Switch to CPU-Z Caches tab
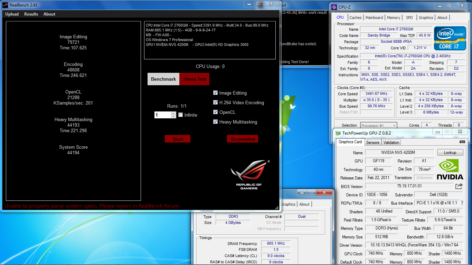 tap(356, 18)
